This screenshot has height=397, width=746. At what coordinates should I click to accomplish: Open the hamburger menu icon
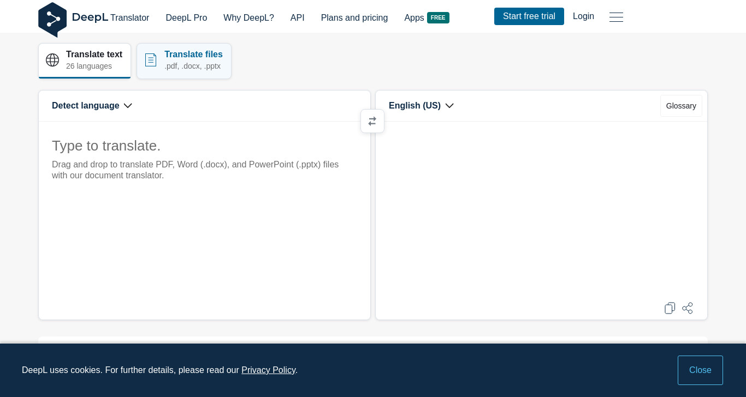point(616,17)
